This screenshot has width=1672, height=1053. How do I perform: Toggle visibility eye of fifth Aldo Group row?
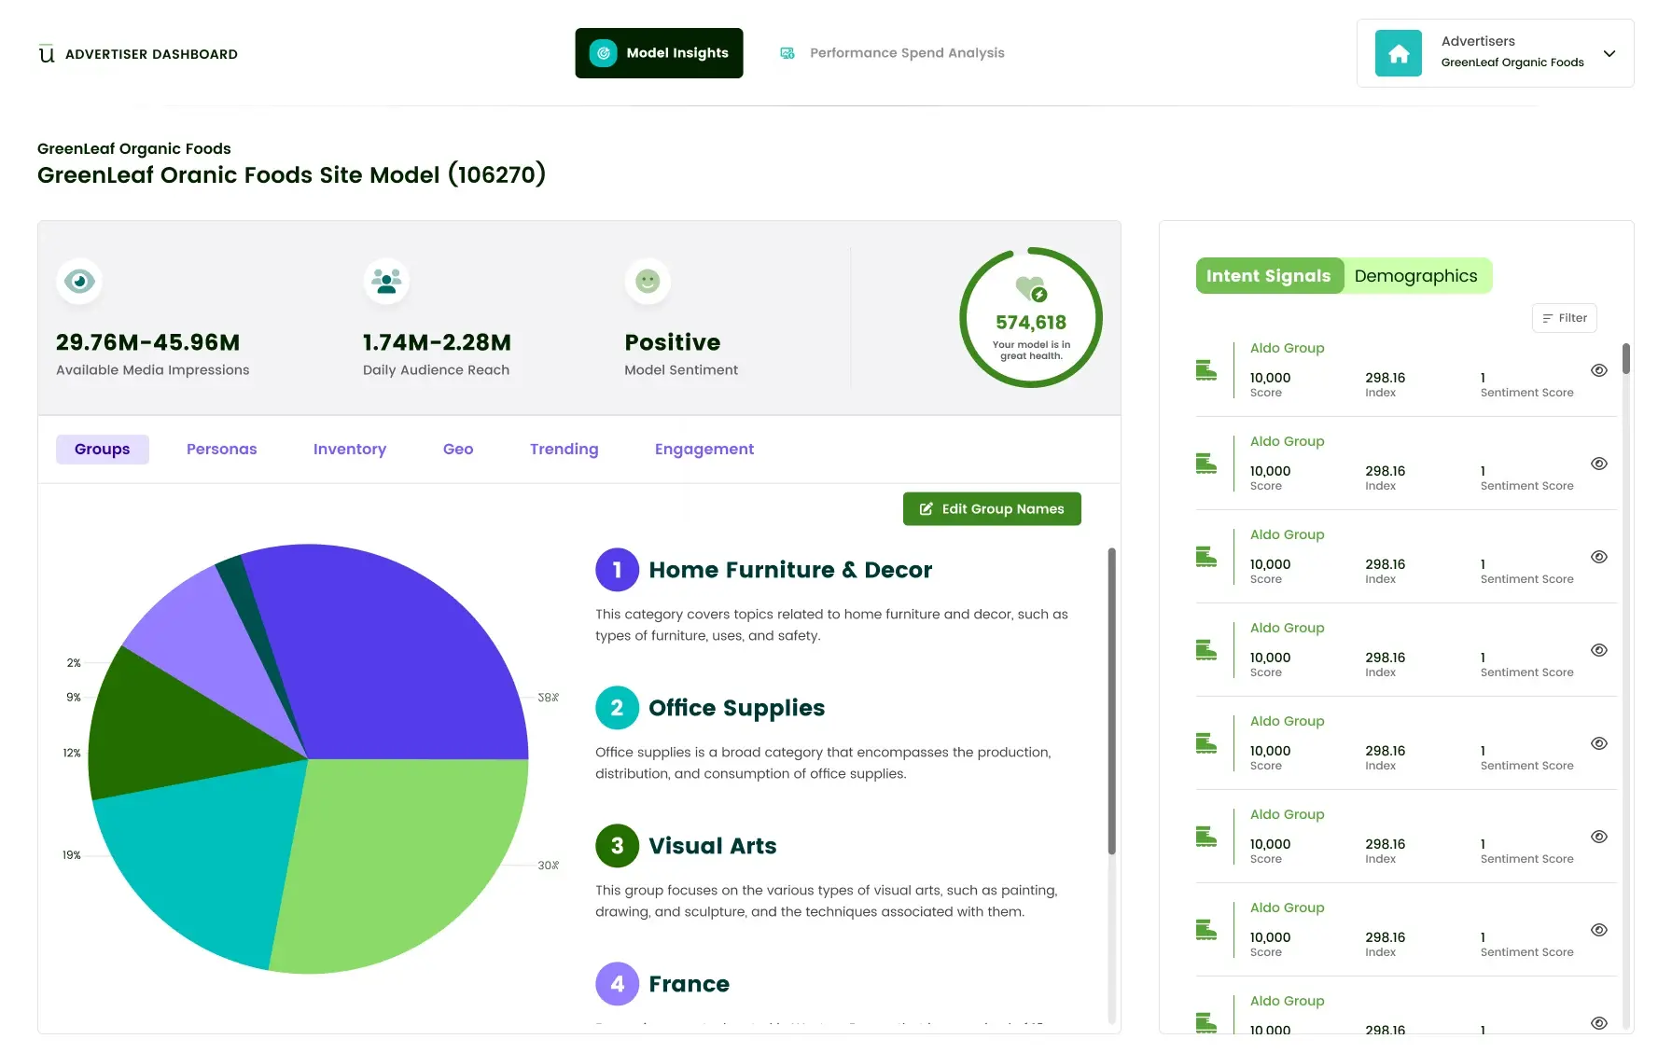[1598, 743]
